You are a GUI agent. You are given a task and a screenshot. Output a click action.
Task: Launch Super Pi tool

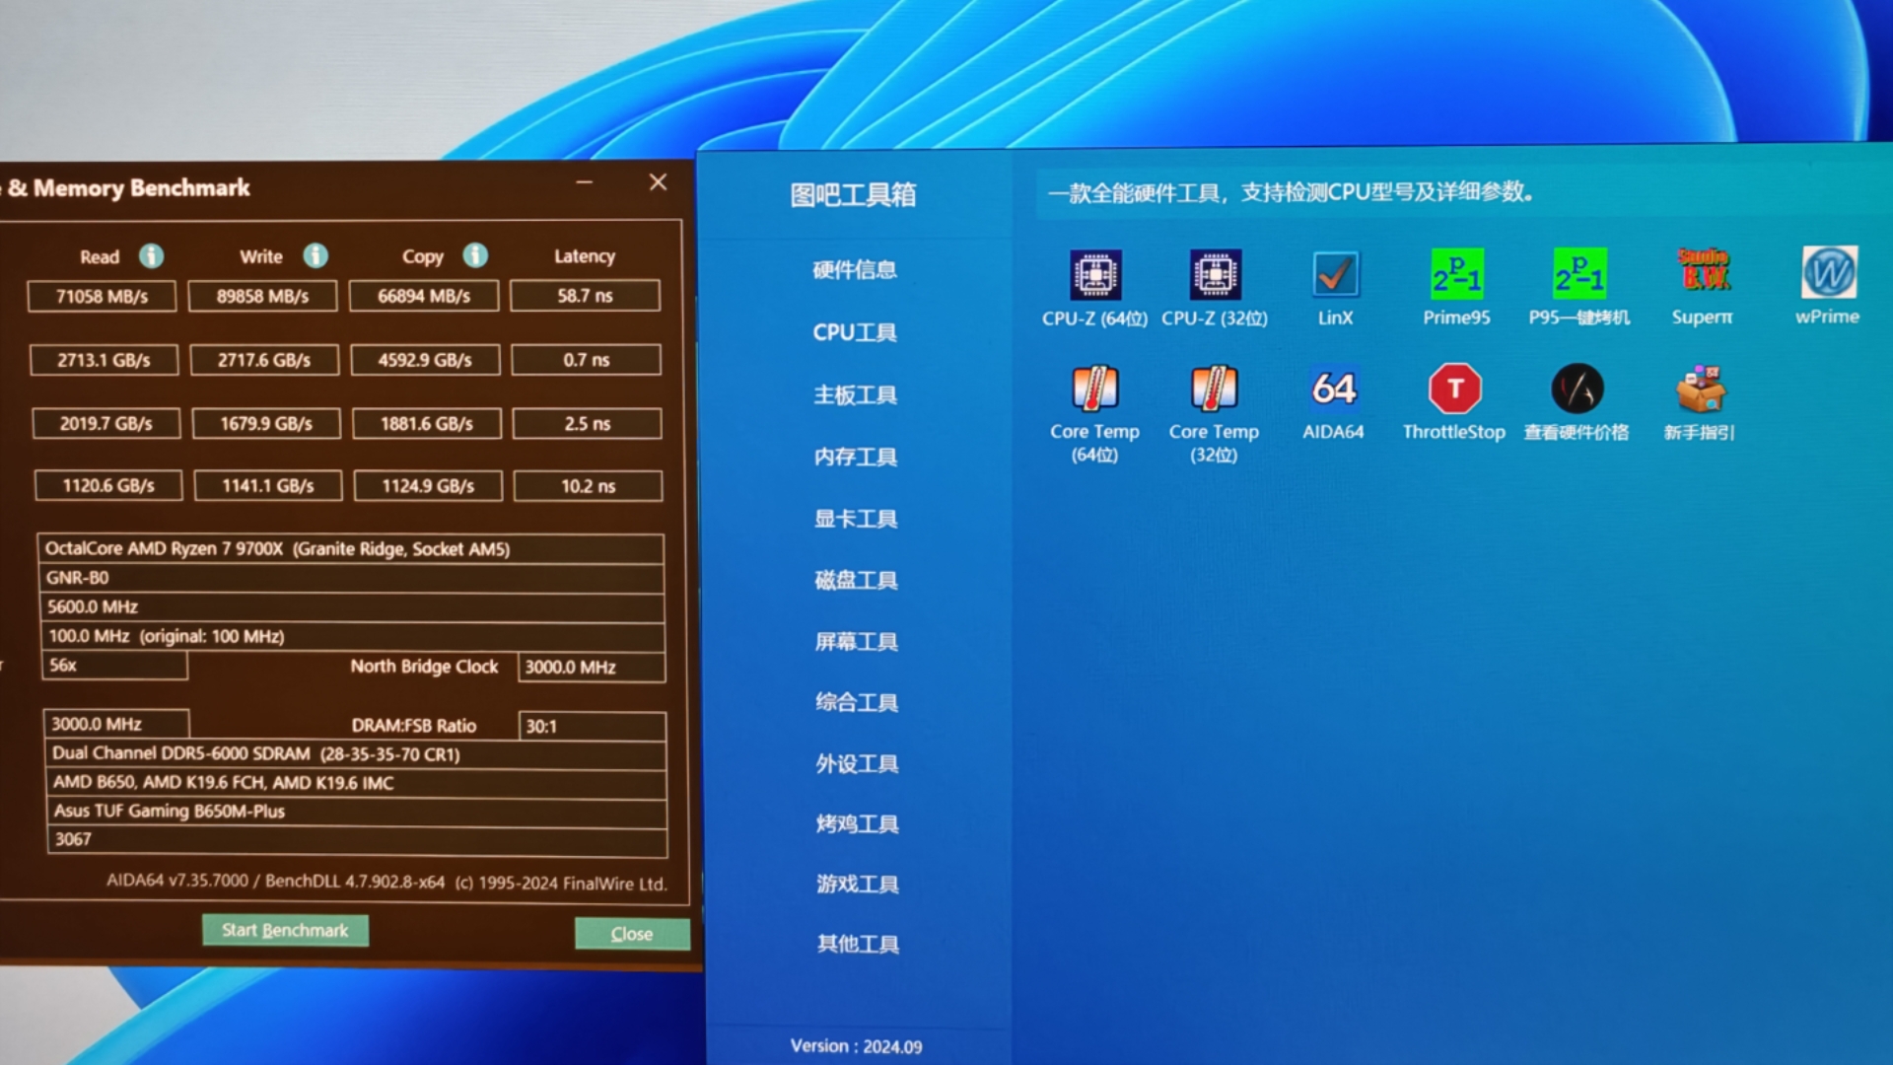click(1703, 287)
